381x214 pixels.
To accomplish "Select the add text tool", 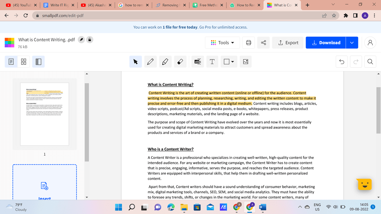I will [x=212, y=62].
